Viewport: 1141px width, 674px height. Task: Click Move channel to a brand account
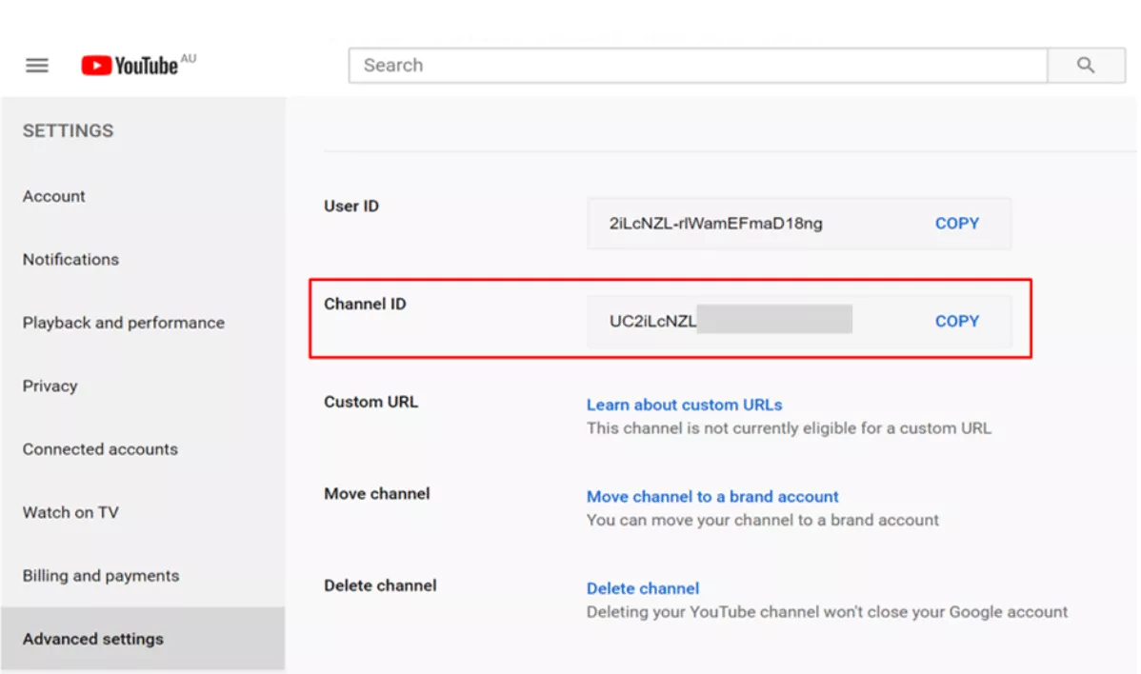click(x=712, y=497)
